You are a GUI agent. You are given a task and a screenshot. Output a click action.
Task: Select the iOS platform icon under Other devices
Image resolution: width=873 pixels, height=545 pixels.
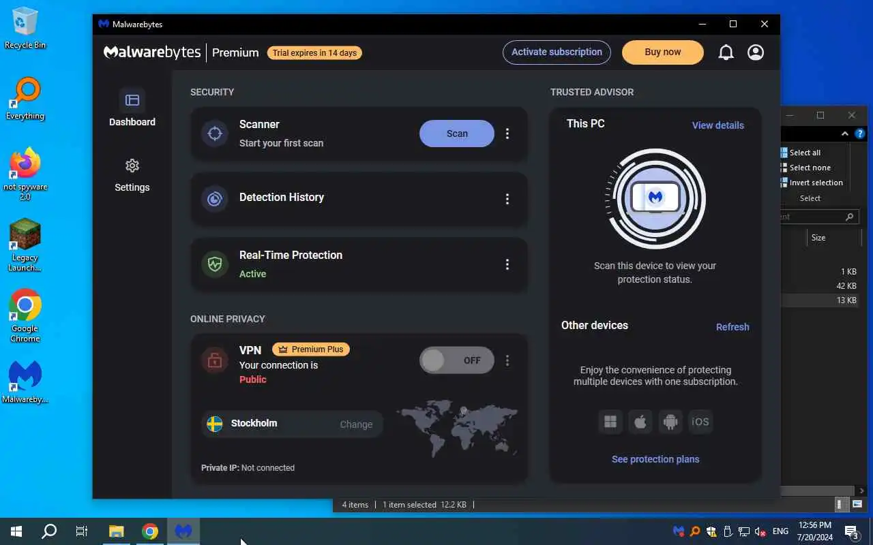pyautogui.click(x=700, y=422)
